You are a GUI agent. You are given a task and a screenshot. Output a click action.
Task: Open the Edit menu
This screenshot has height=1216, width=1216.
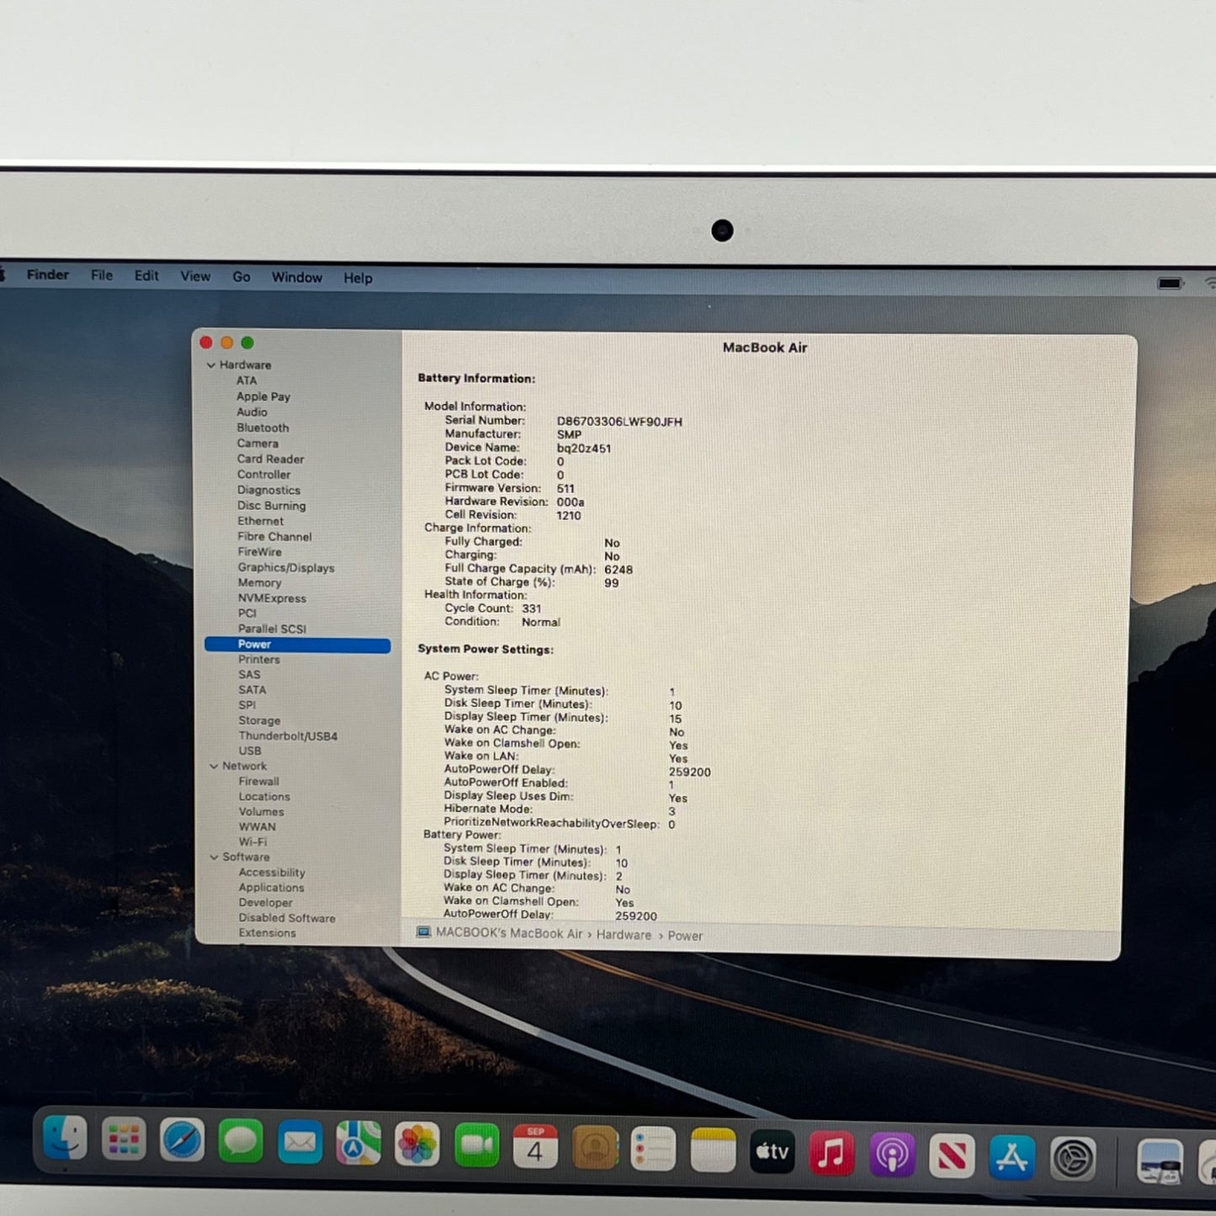coord(146,275)
